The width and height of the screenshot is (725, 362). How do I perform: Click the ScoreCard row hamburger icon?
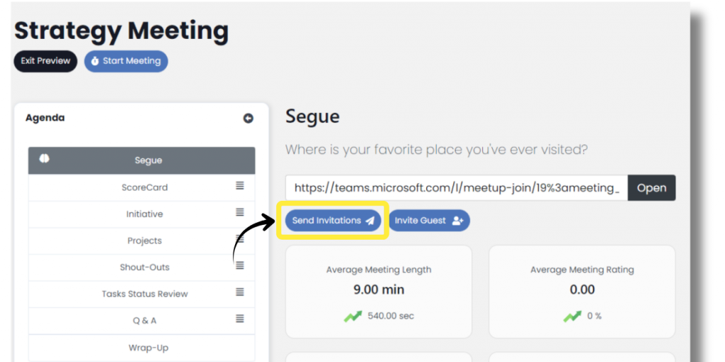point(240,186)
